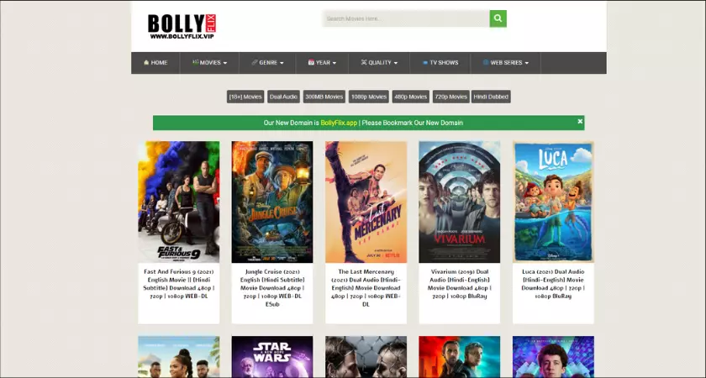This screenshot has width=706, height=378.
Task: Open the Movies menu label
Action: click(x=210, y=62)
